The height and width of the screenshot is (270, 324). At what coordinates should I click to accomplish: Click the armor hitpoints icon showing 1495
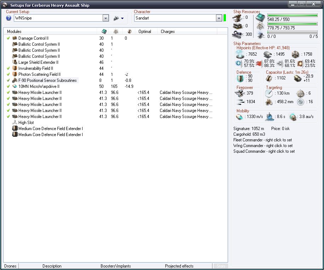pos(268,54)
